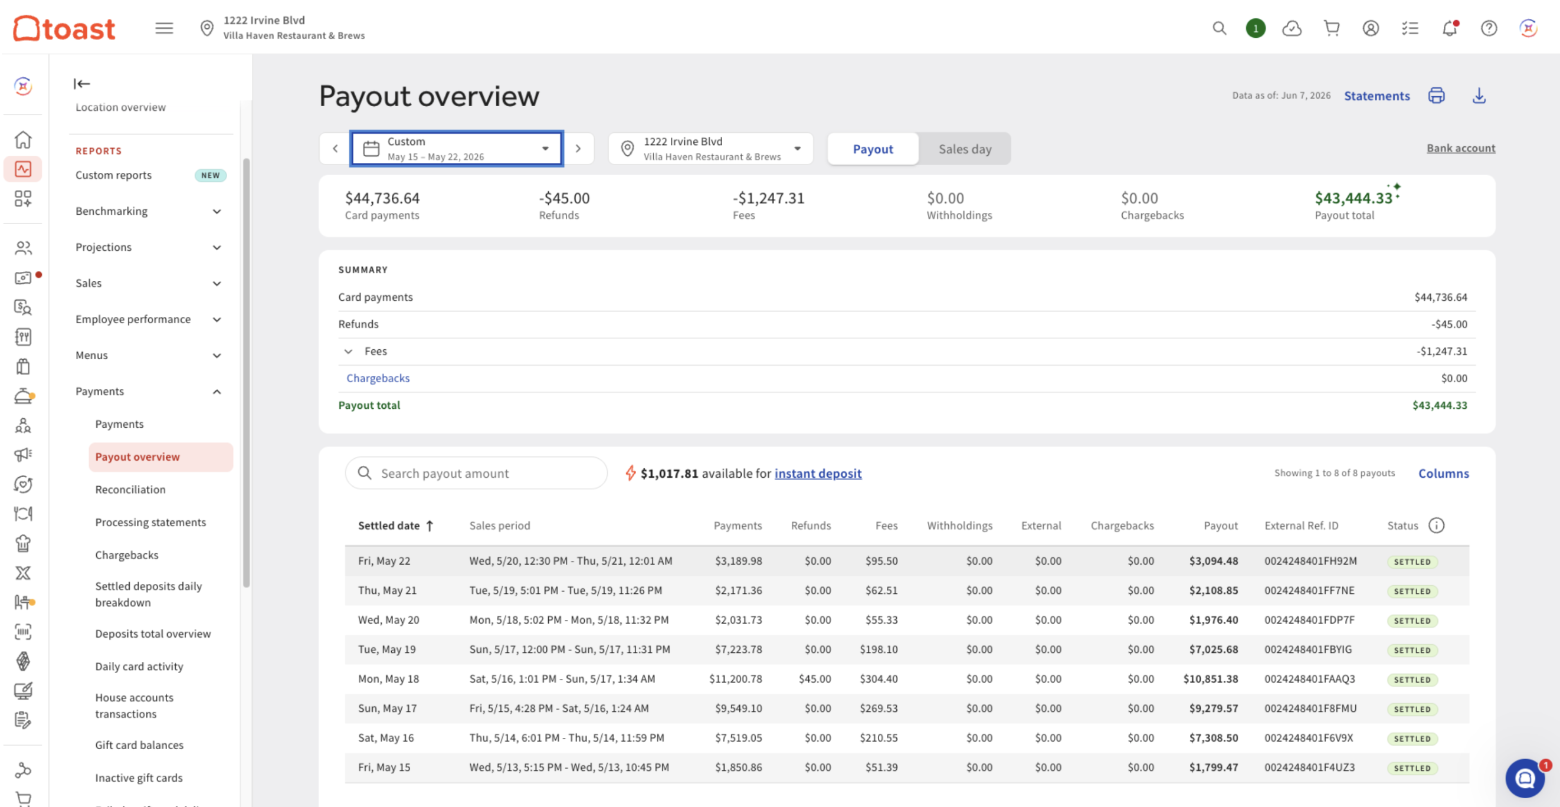Click SETTLED status for Fri, May 15
The width and height of the screenshot is (1560, 807).
(1412, 768)
